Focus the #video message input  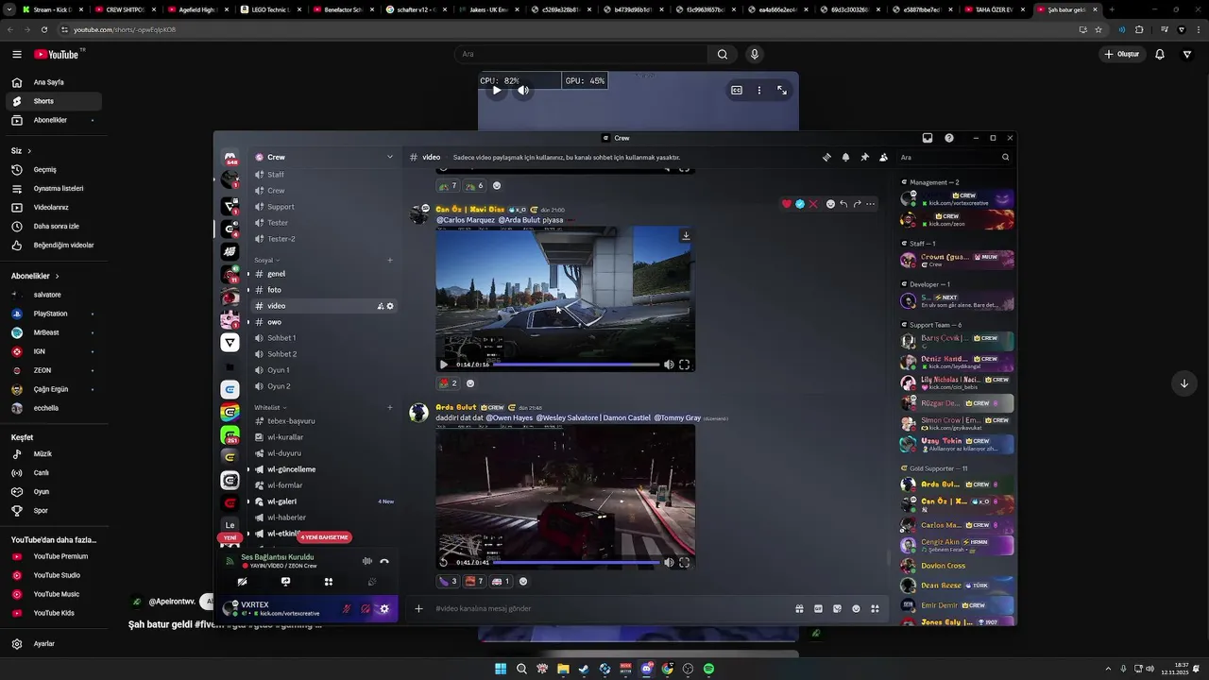click(609, 609)
